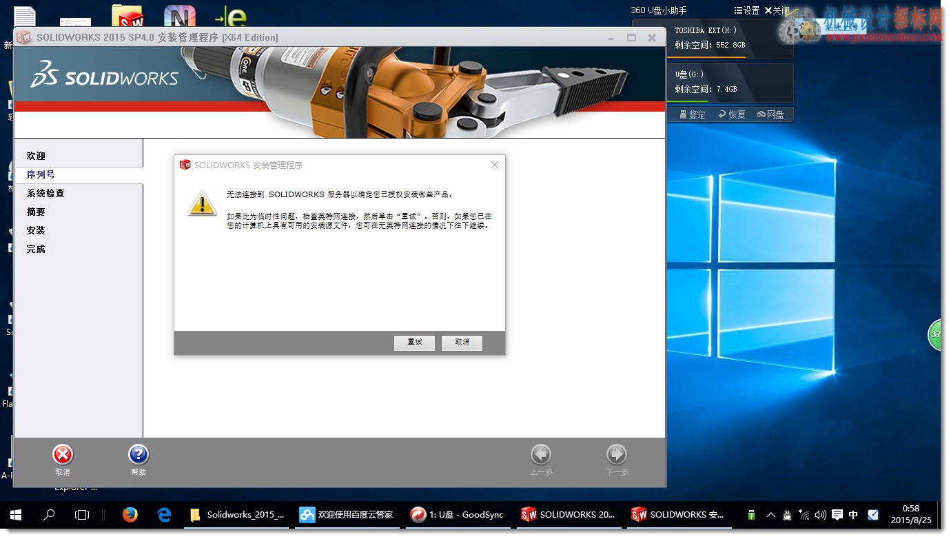This screenshot has width=951, height=539.
Task: Open the Windows Start menu
Action: [15, 515]
